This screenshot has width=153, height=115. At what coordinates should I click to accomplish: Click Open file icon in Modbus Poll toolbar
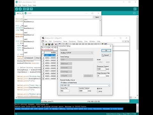(46, 44)
